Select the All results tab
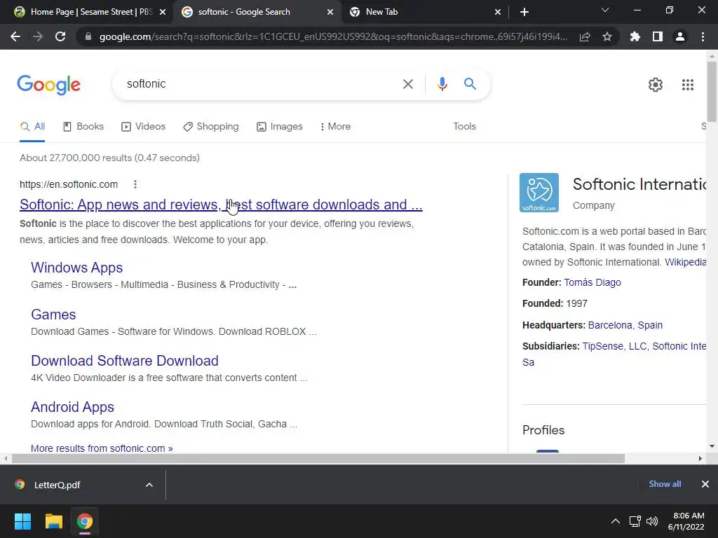Image resolution: width=718 pixels, height=538 pixels. [32, 127]
